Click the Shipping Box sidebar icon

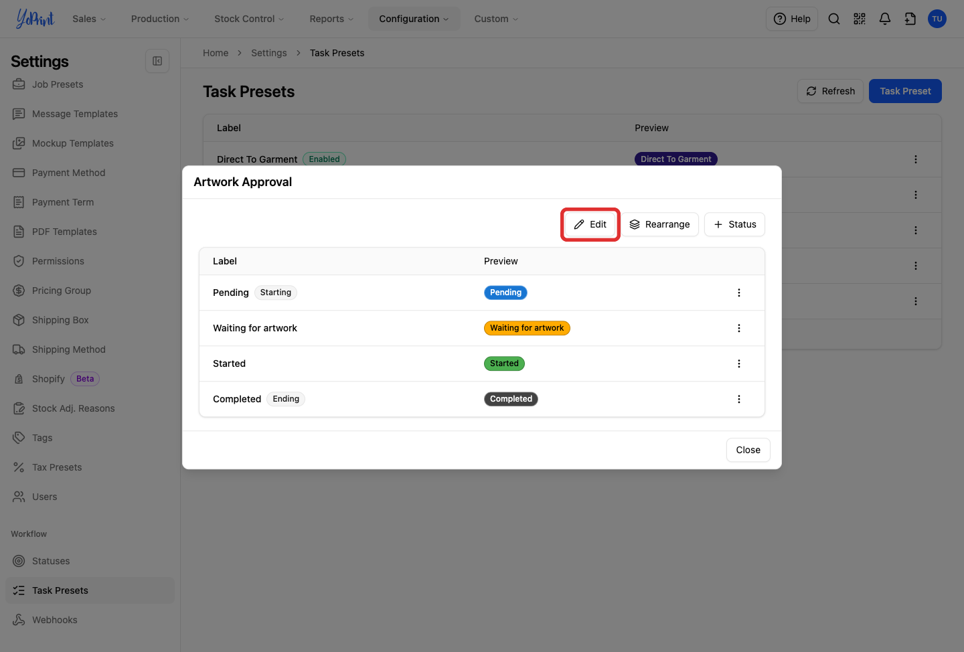pos(19,320)
